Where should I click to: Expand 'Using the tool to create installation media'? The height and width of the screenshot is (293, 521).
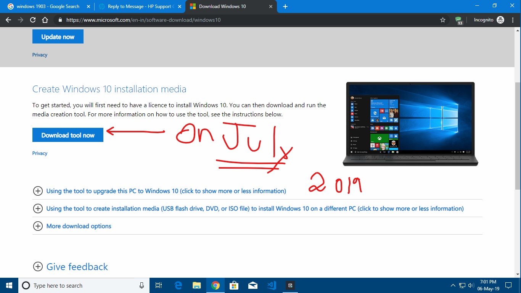[x=248, y=208]
